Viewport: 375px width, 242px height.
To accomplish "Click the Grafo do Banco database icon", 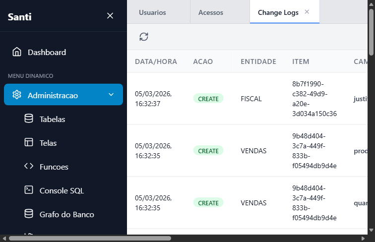I will 29,214.
